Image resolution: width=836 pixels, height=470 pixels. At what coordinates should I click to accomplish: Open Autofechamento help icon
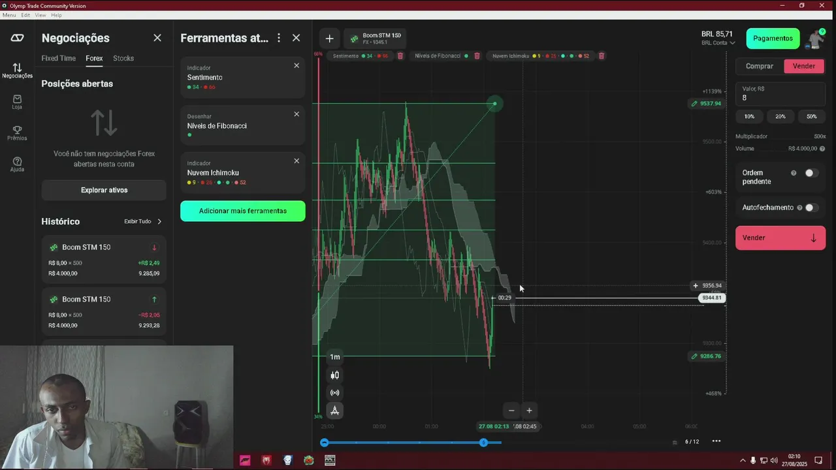click(800, 208)
